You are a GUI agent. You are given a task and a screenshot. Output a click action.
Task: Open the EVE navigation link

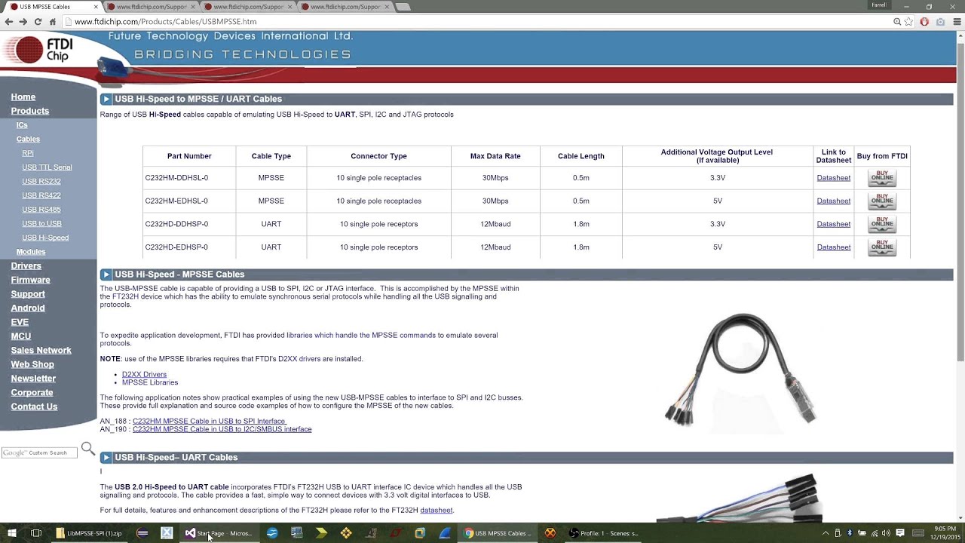tap(20, 322)
